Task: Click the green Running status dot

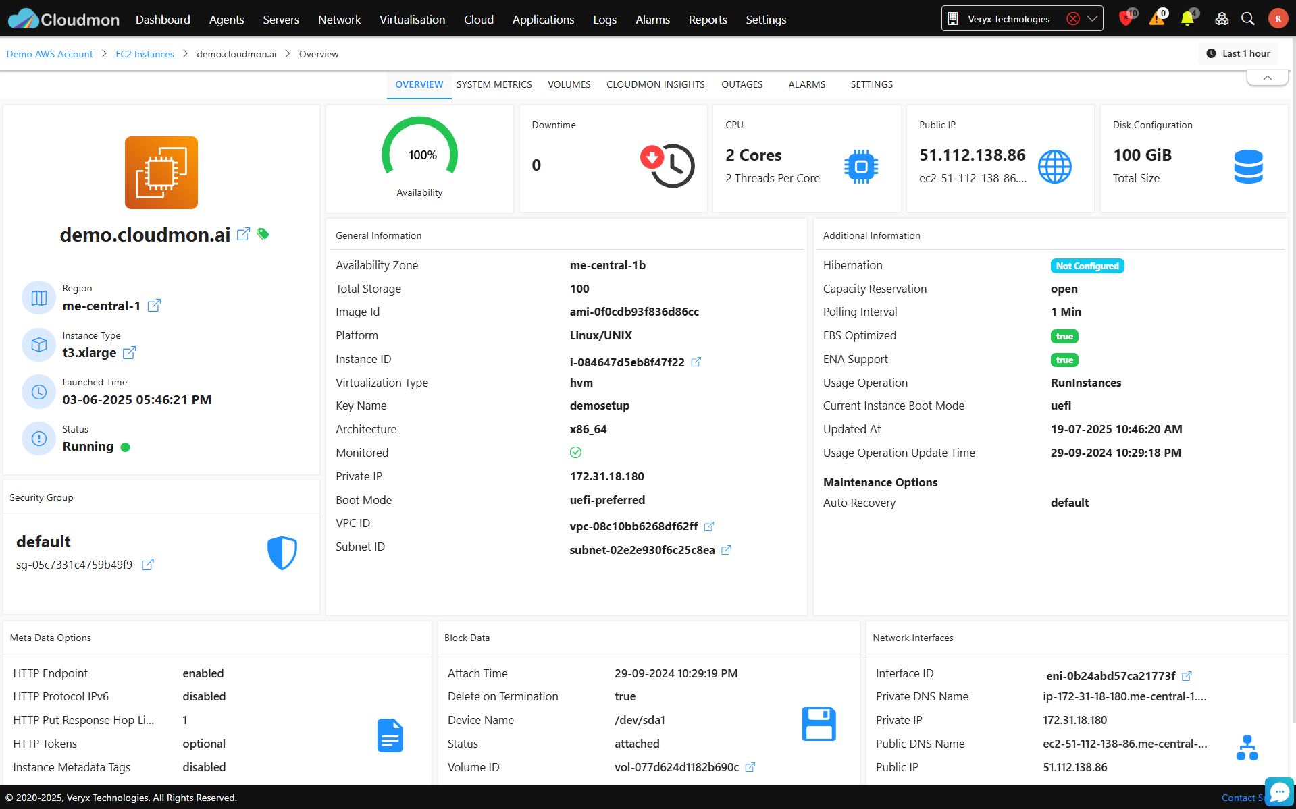Action: (125, 447)
